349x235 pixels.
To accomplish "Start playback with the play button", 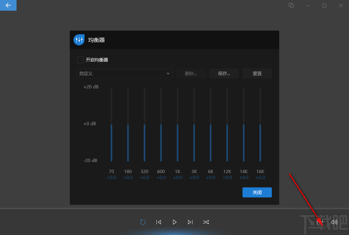I will pyautogui.click(x=174, y=222).
